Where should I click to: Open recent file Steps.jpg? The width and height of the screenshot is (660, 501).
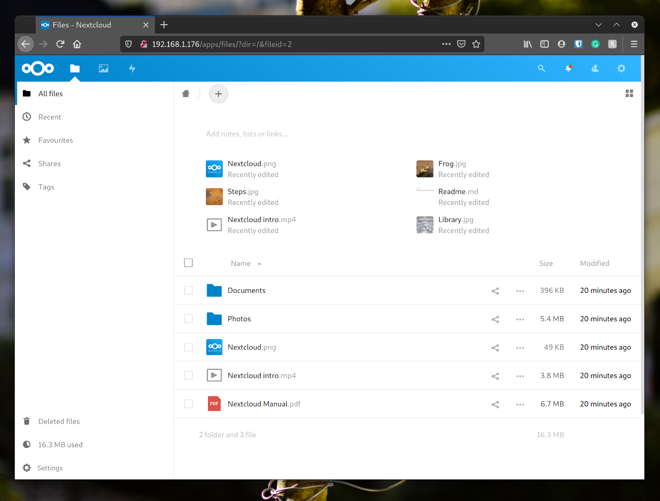[x=242, y=197]
